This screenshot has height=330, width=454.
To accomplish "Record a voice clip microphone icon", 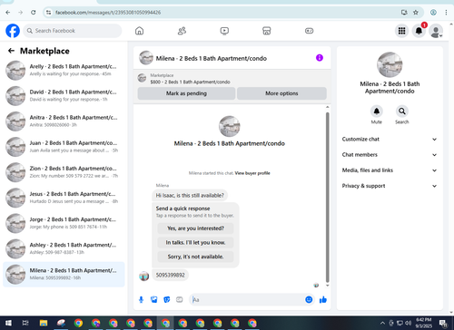I will click(x=141, y=300).
